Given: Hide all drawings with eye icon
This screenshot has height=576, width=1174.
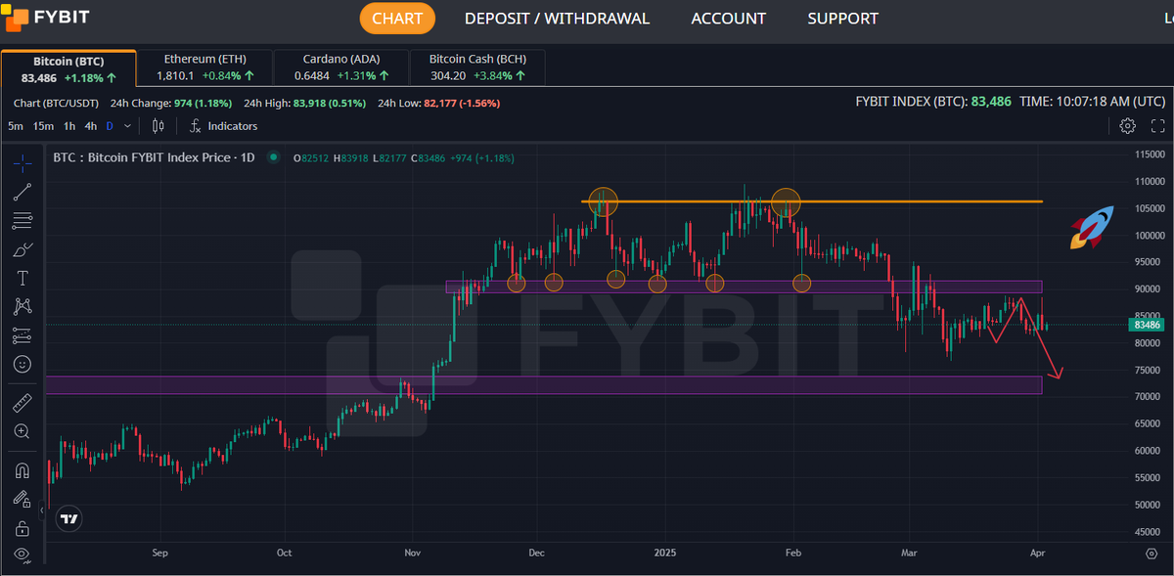Looking at the screenshot, I should [x=23, y=555].
